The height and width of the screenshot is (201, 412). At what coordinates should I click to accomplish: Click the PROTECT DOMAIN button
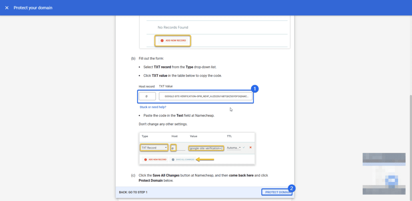pyautogui.click(x=277, y=192)
